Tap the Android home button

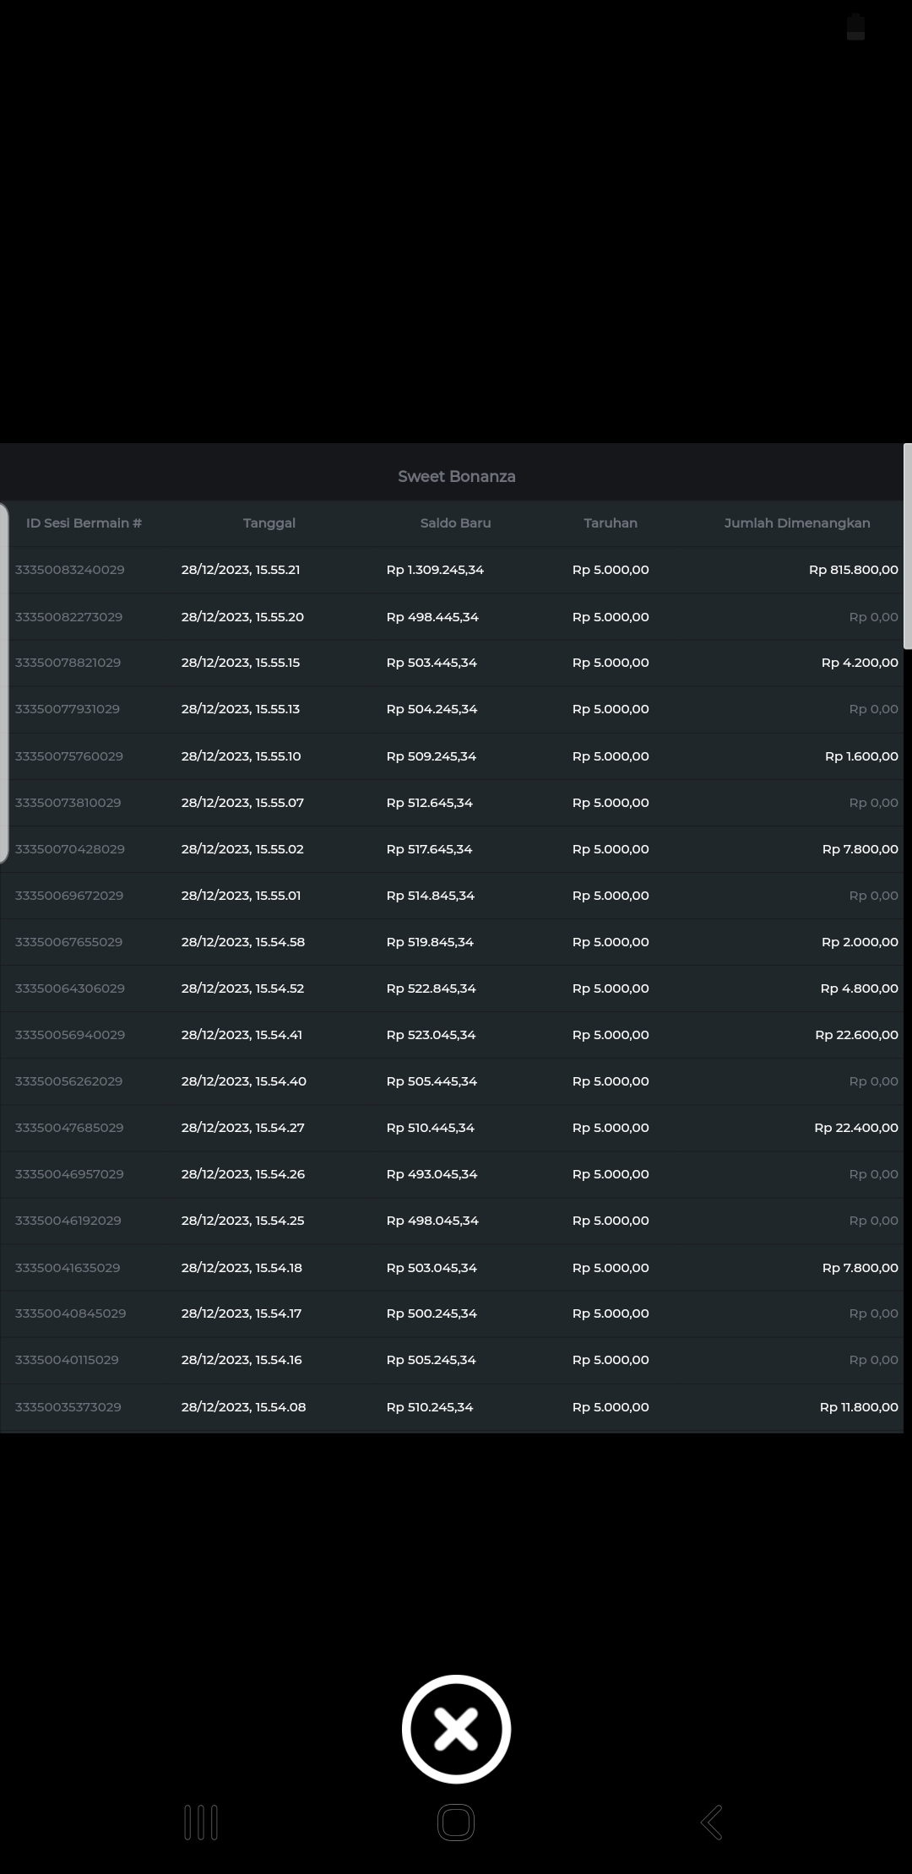pos(456,1822)
